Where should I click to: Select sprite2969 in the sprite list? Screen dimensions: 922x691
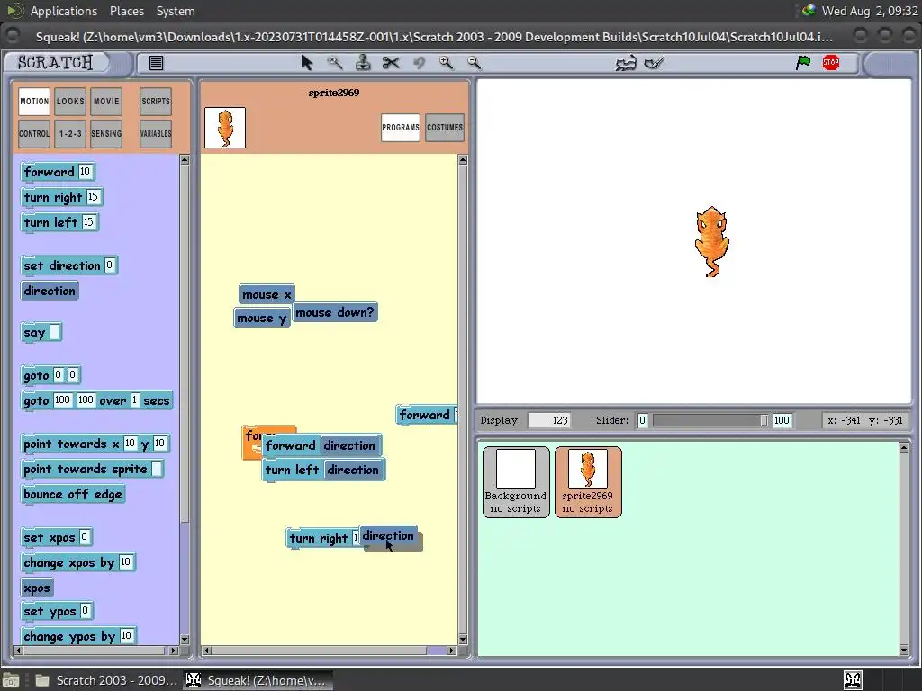point(588,482)
